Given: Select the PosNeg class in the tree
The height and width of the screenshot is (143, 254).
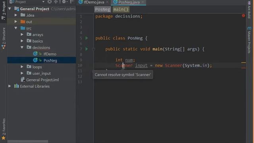Looking at the screenshot, I should click(50, 60).
